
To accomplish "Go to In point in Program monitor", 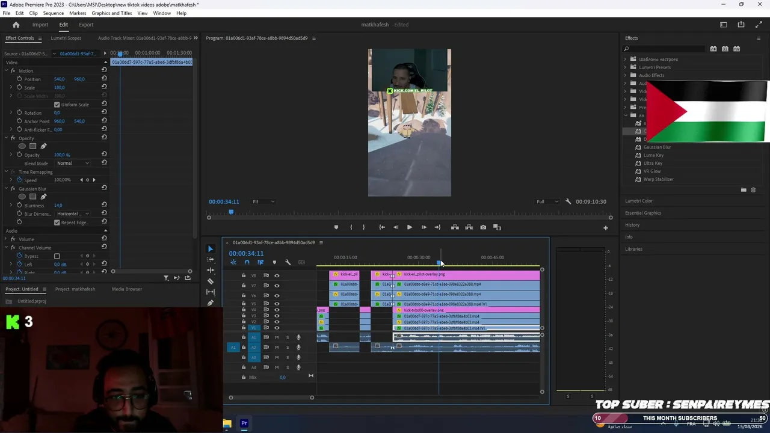I will coord(382,227).
